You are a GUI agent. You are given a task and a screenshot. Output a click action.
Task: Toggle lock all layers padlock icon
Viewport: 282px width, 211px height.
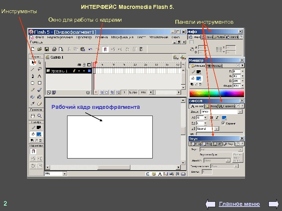click(84, 65)
